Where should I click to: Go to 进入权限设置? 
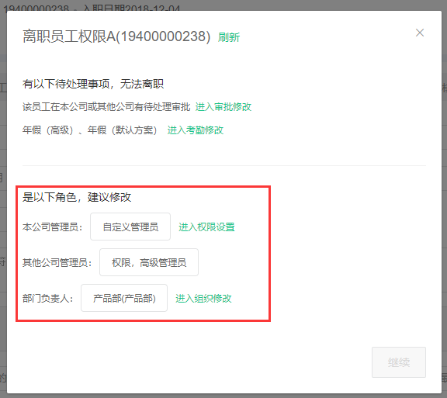tap(206, 227)
